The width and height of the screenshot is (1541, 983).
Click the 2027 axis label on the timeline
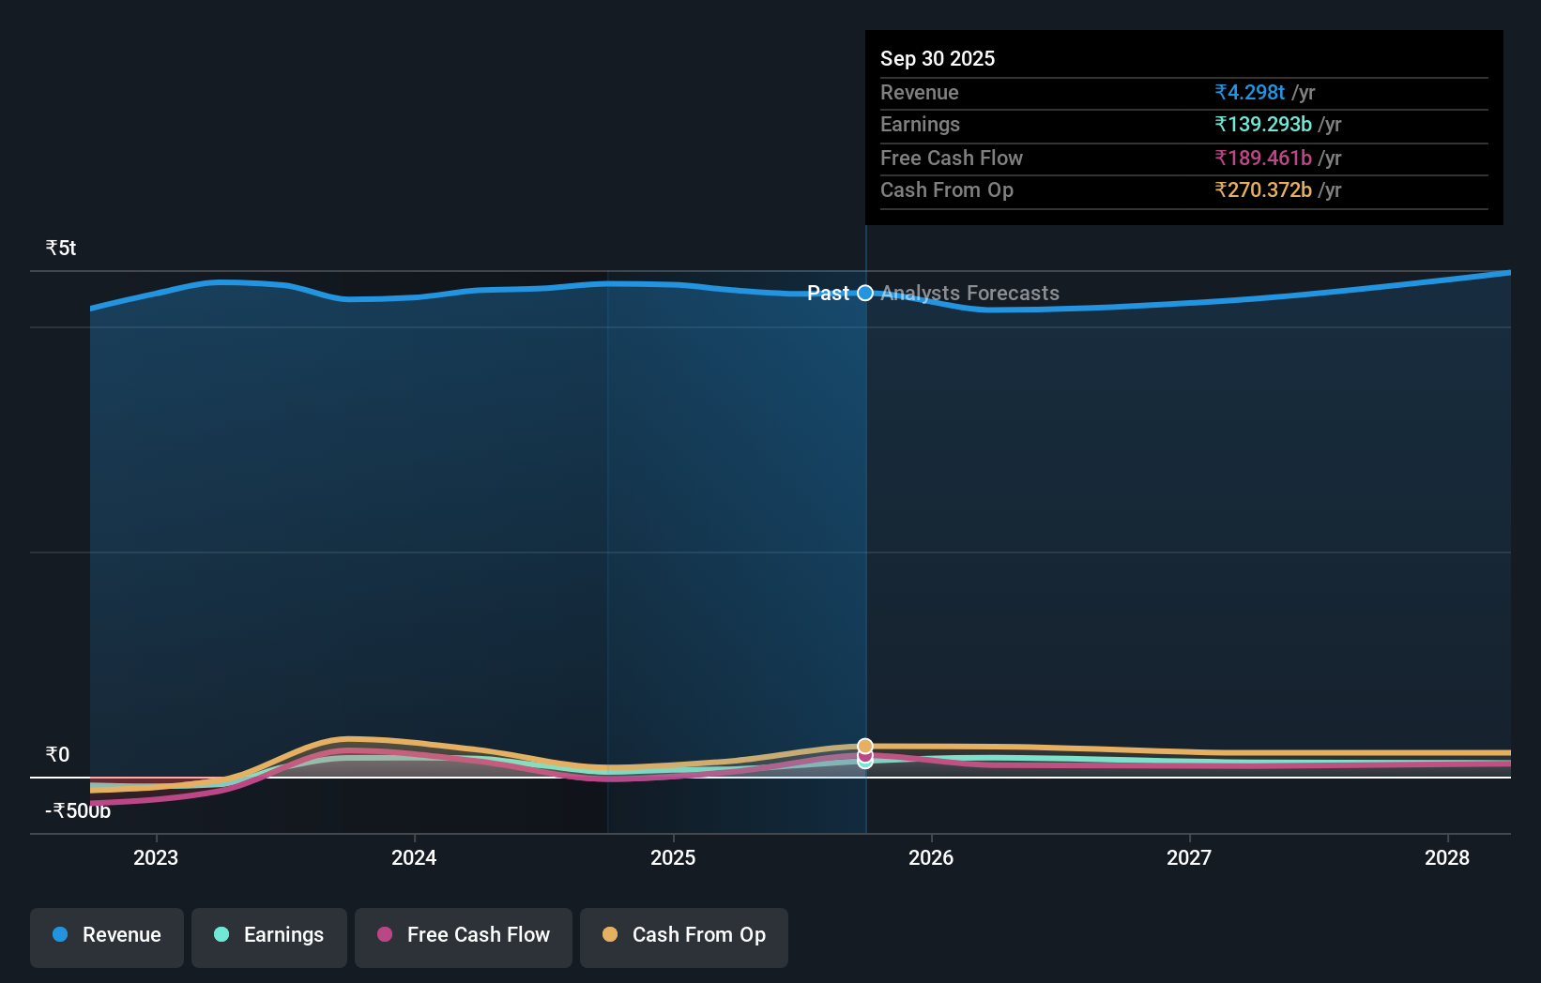(1189, 857)
